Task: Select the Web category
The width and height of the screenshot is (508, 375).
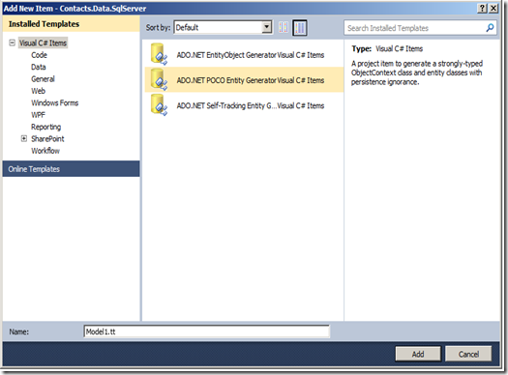Action: (x=38, y=91)
